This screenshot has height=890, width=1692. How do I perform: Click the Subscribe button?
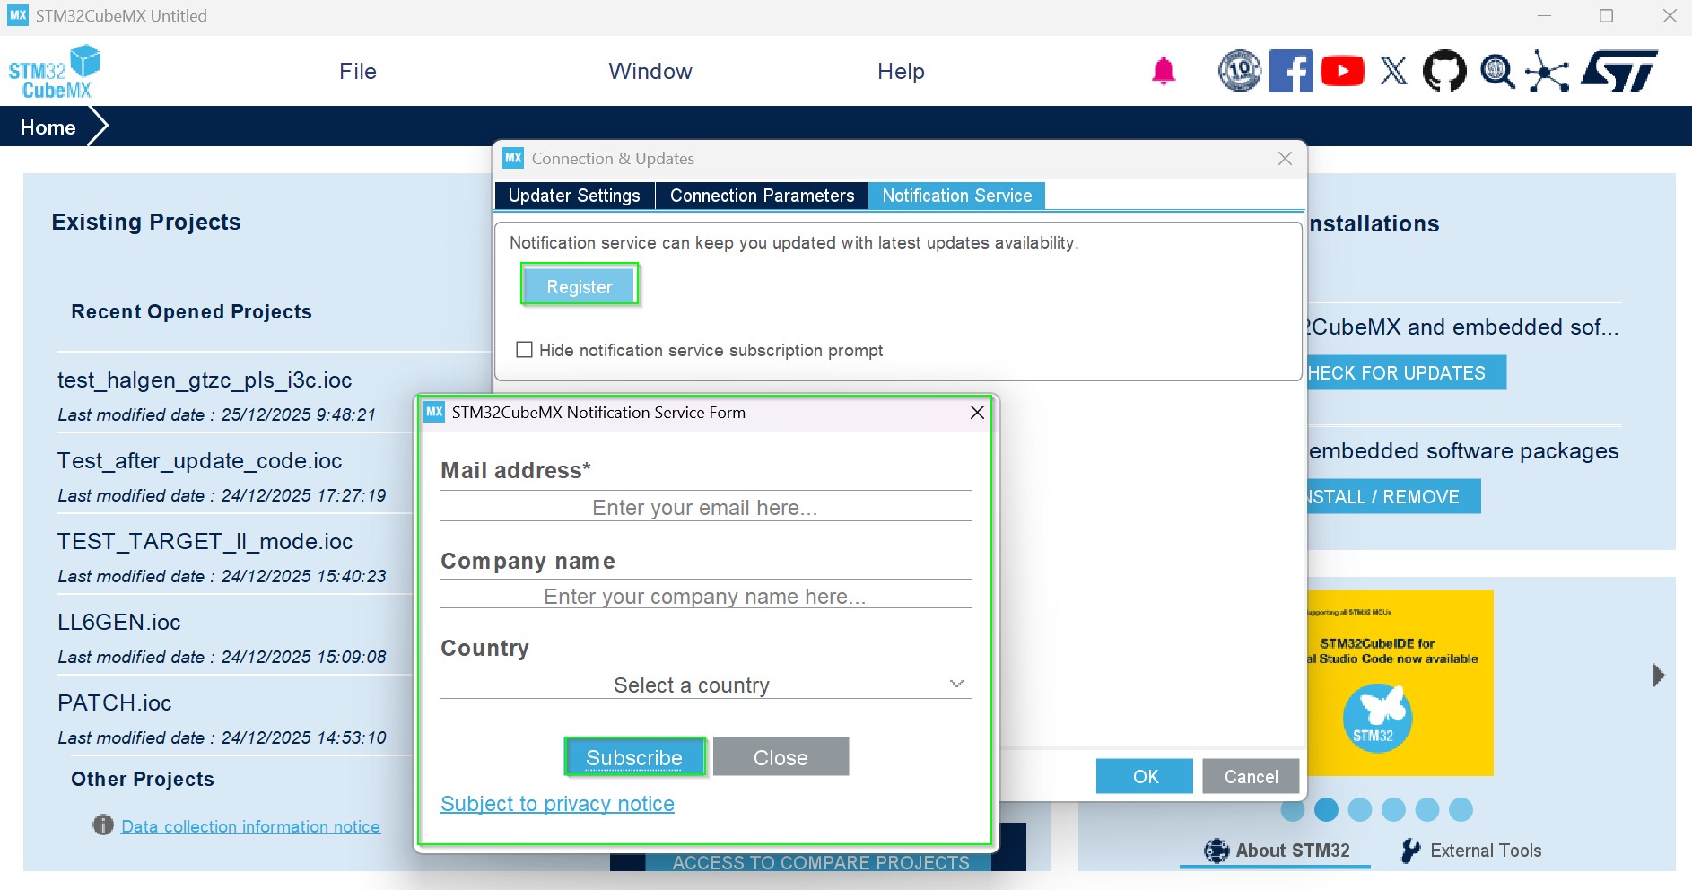[x=634, y=757]
